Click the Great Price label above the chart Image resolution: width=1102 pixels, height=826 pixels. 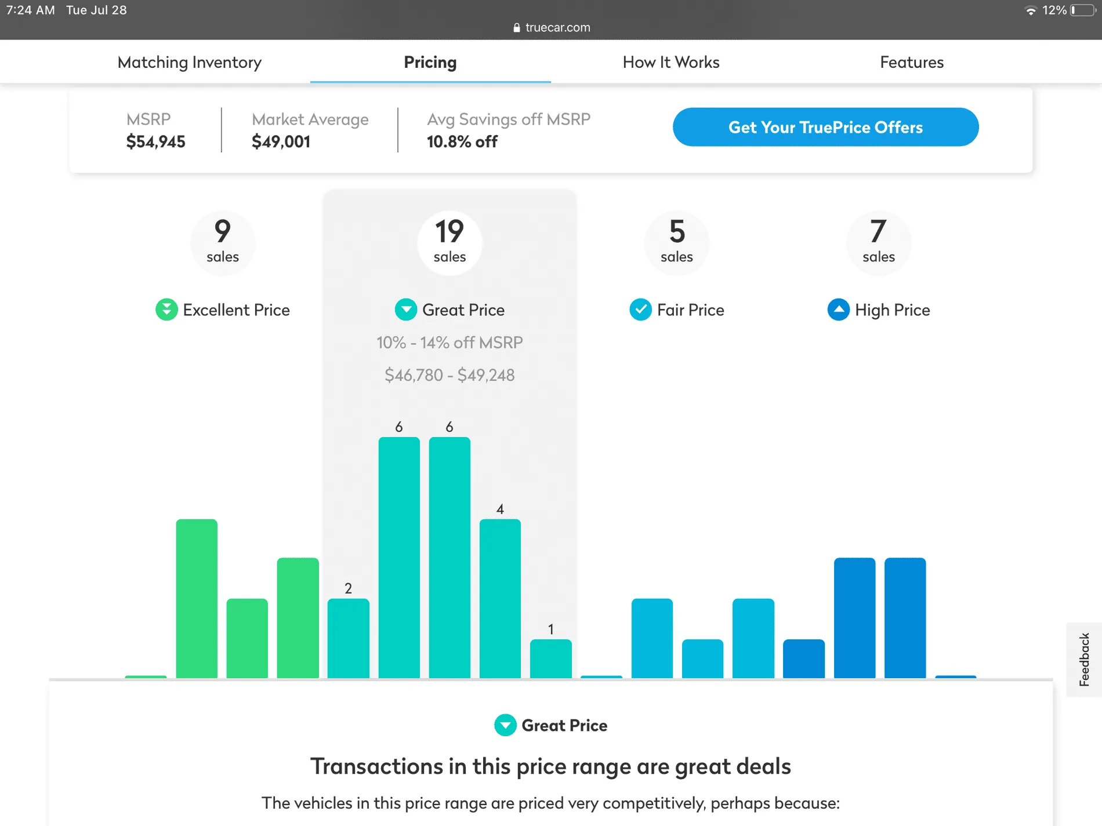(x=463, y=310)
